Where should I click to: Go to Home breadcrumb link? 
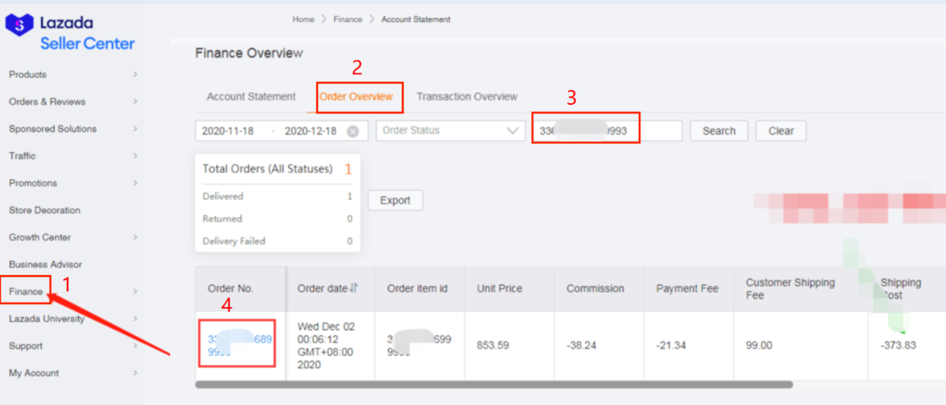(x=303, y=19)
